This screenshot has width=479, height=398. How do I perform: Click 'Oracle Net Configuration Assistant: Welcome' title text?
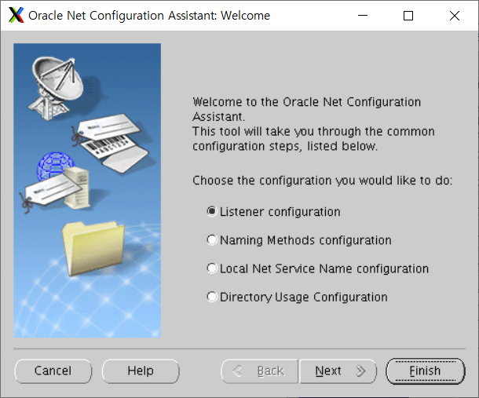coord(149,15)
